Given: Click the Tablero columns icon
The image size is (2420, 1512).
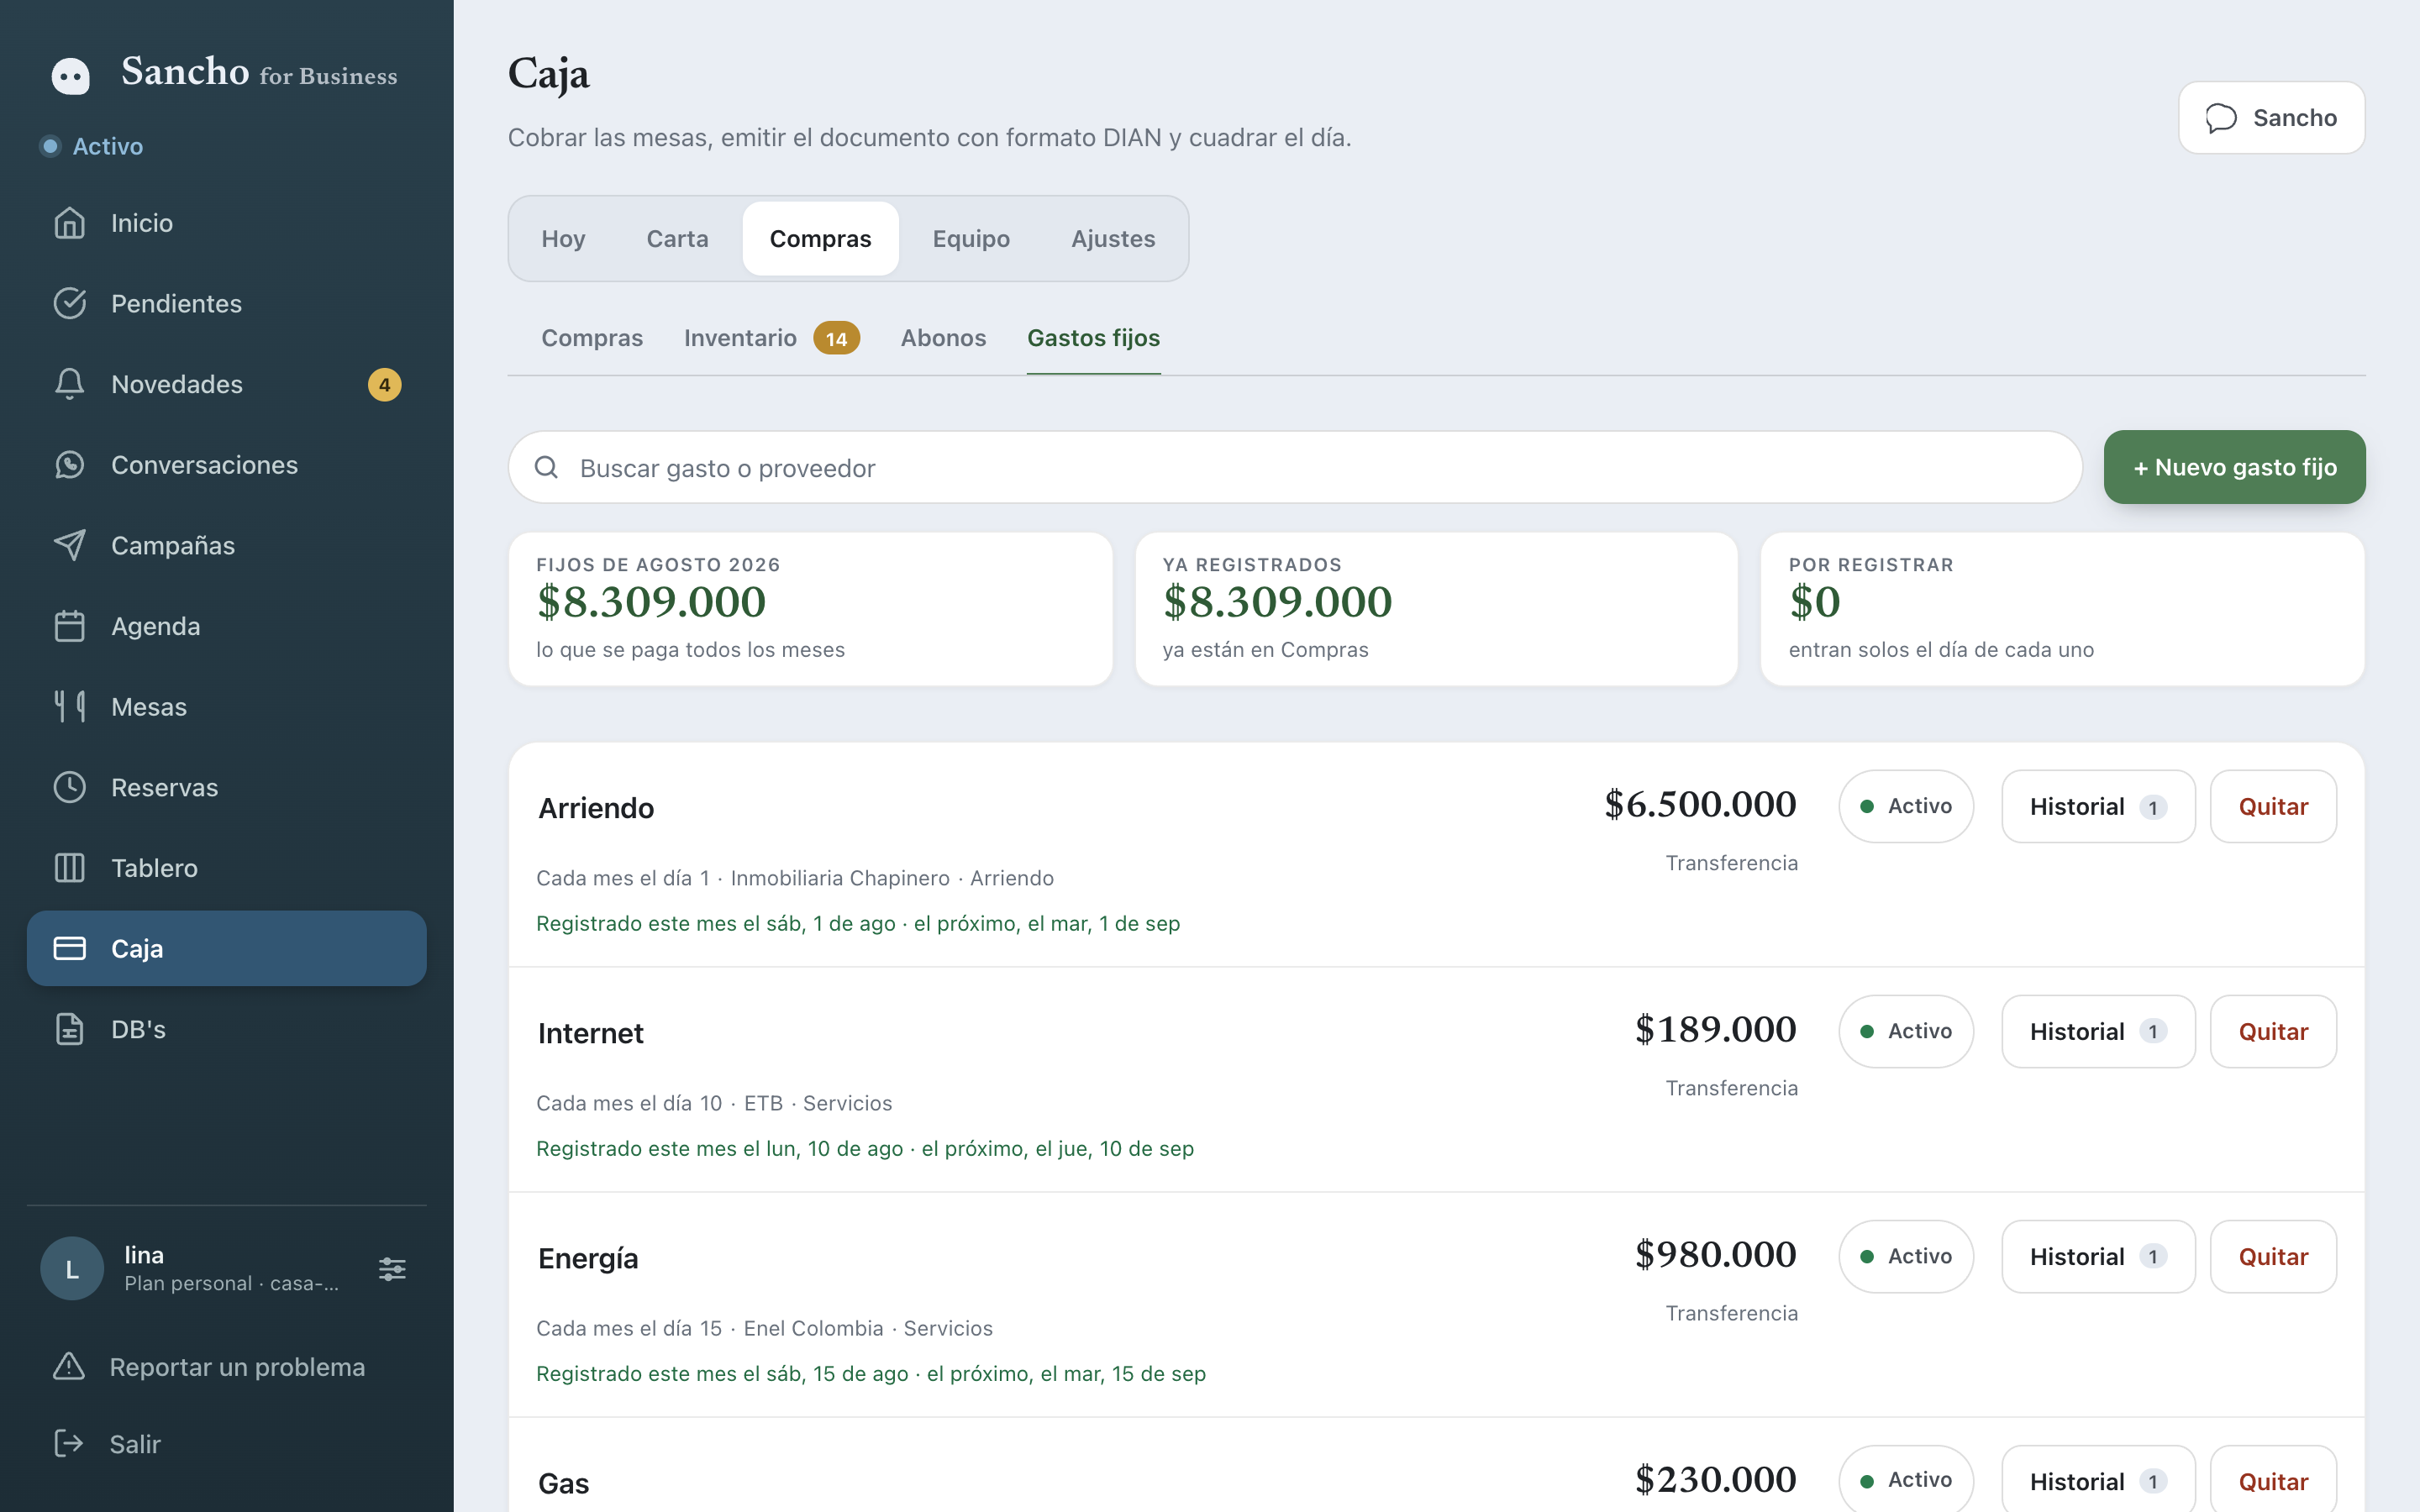Looking at the screenshot, I should click(69, 868).
